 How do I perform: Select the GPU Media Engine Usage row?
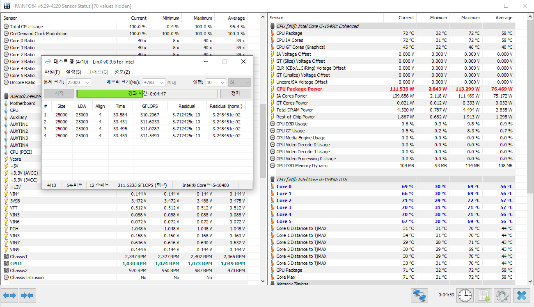(392, 138)
